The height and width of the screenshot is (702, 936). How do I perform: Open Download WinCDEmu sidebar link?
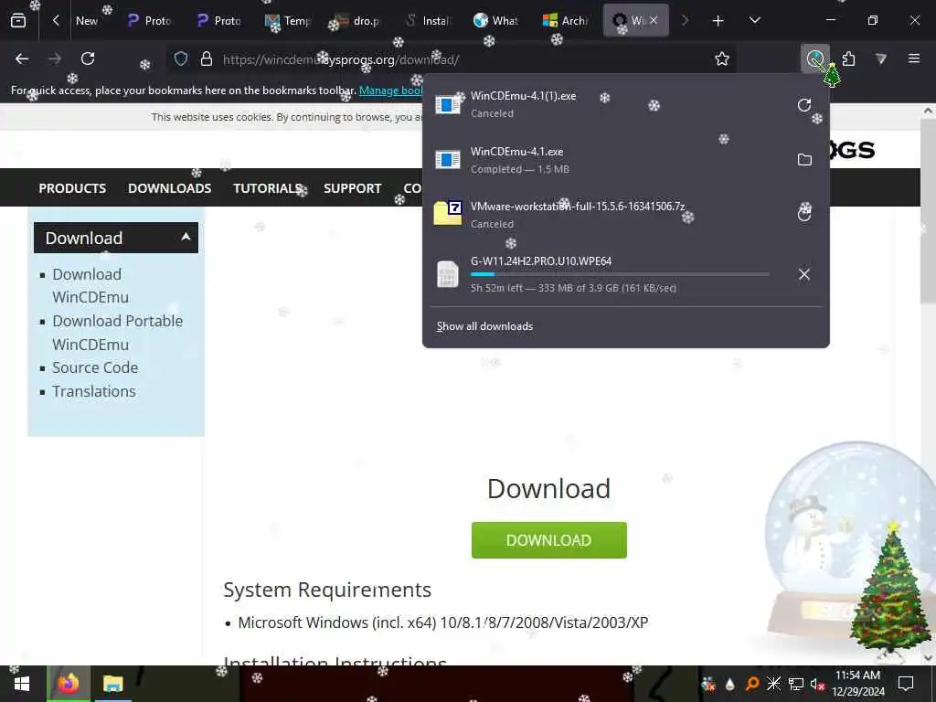point(90,286)
